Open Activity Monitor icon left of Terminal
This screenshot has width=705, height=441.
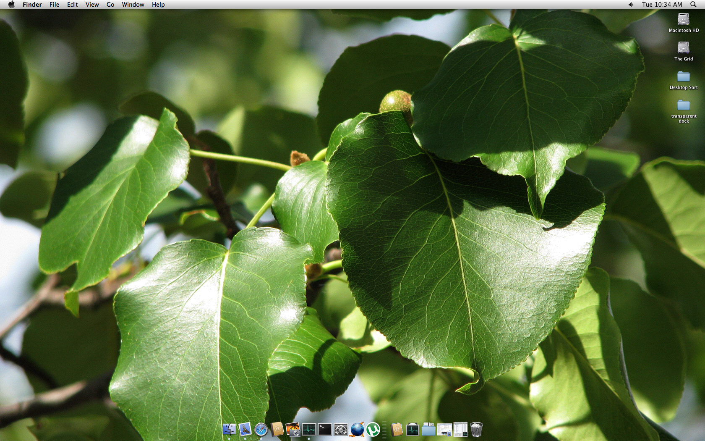(309, 429)
